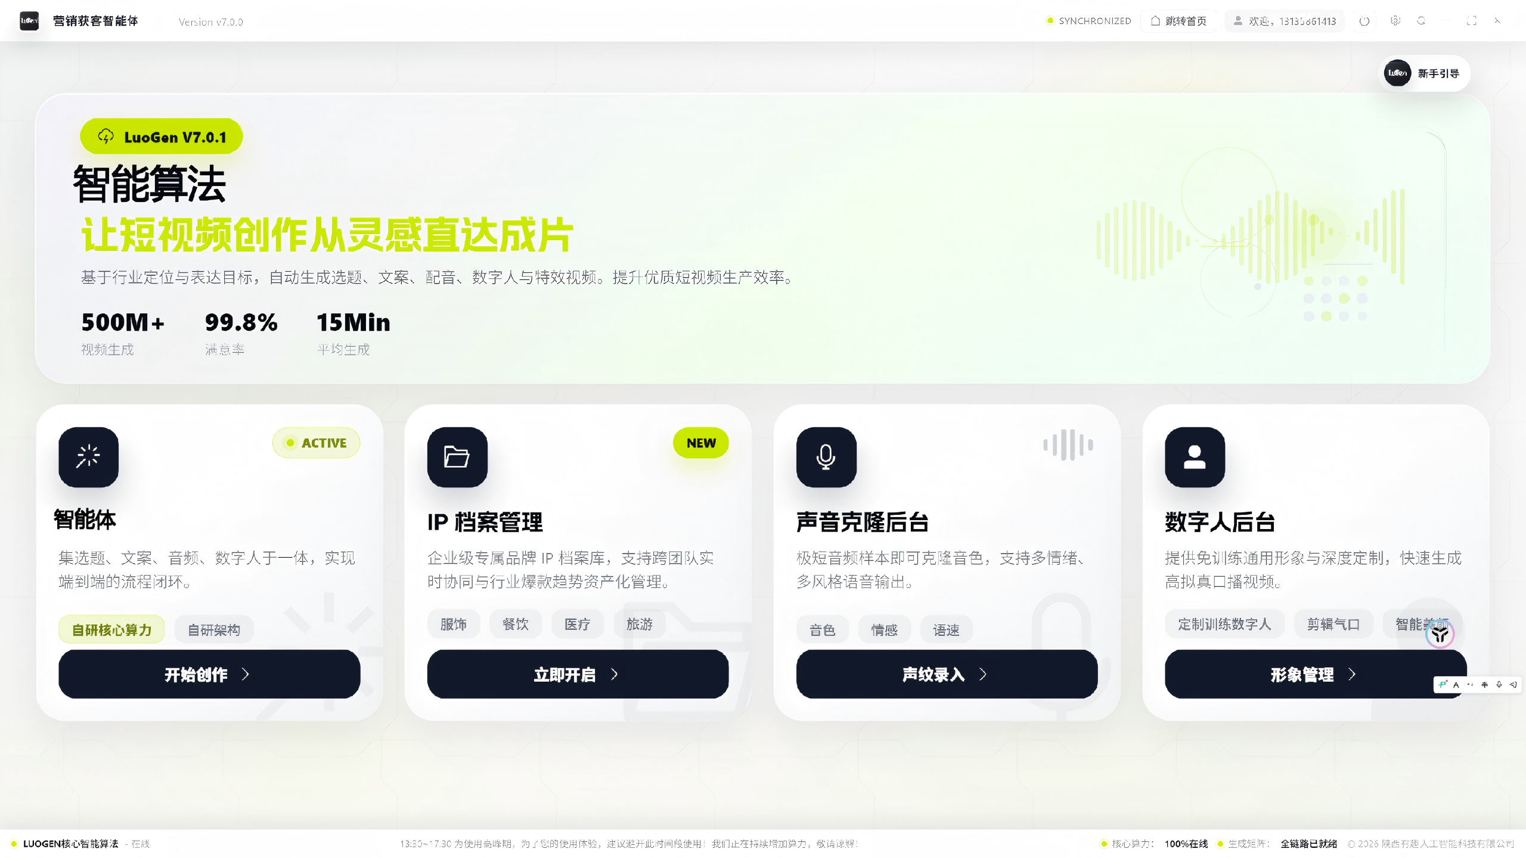This screenshot has height=858, width=1526.
Task: Toggle the IME punctuation mode icon
Action: click(x=1471, y=685)
